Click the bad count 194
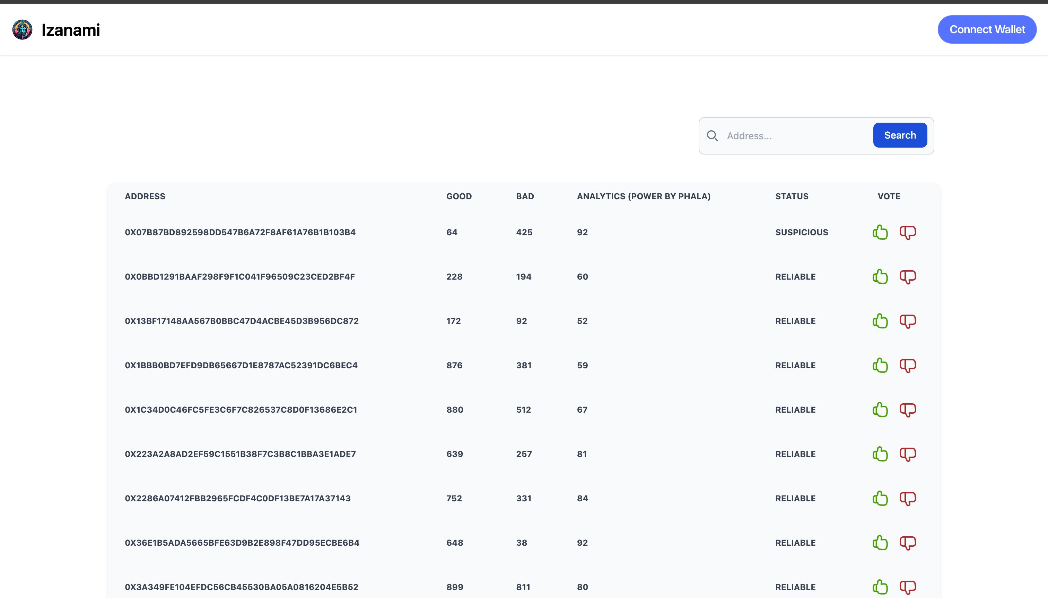Image resolution: width=1048 pixels, height=598 pixels. coord(524,277)
